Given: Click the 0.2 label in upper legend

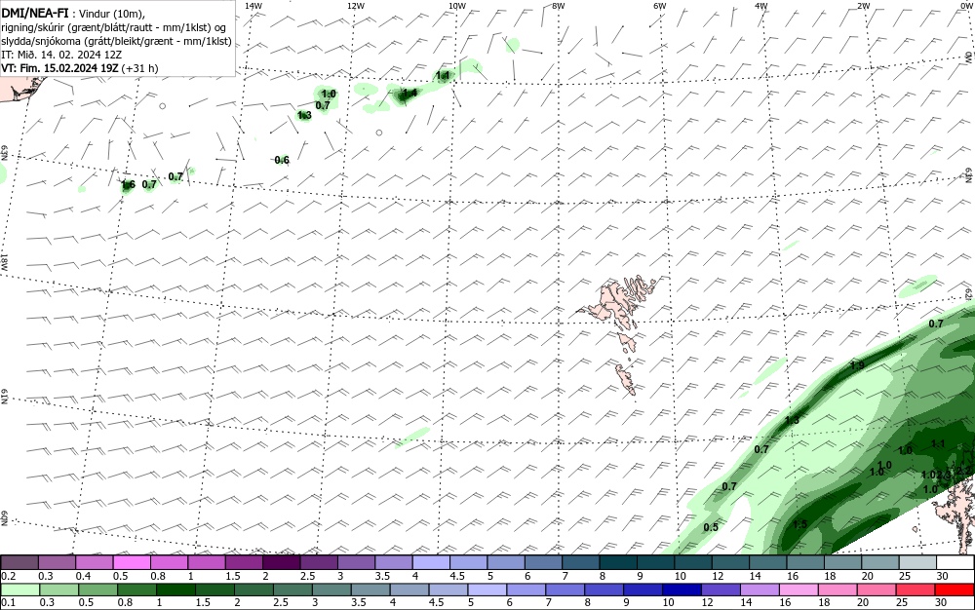Looking at the screenshot, I should 8,576.
